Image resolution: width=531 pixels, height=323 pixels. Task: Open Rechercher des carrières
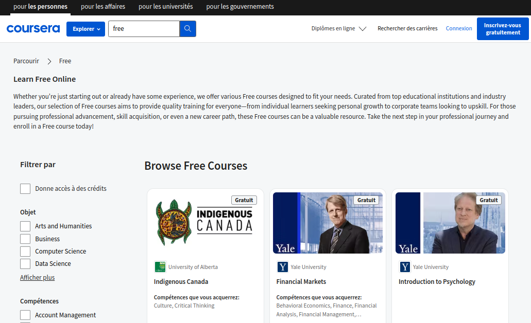407,28
